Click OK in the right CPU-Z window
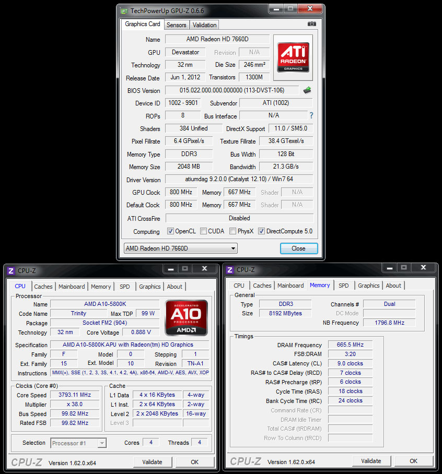Screen dimensions: 442x474 414,461
